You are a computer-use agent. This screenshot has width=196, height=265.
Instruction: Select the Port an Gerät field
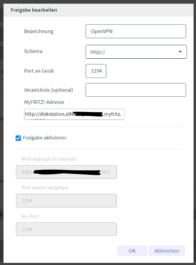[96, 71]
